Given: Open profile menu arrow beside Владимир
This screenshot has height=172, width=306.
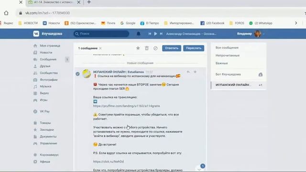Looking at the screenshot, I should click(x=263, y=34).
